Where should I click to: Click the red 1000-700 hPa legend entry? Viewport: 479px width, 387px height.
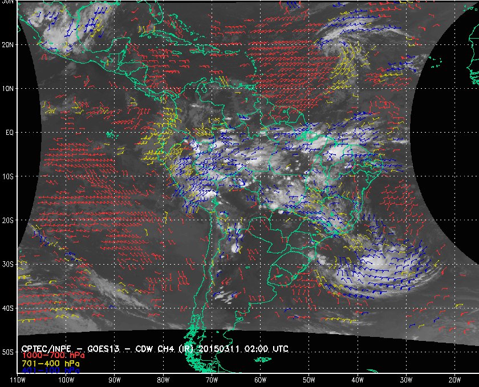[53, 355]
